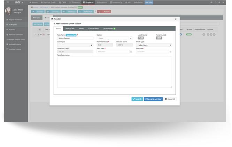This screenshot has height=147, width=232.
Task: Click the Add Task (A) button
Action: 38,24
